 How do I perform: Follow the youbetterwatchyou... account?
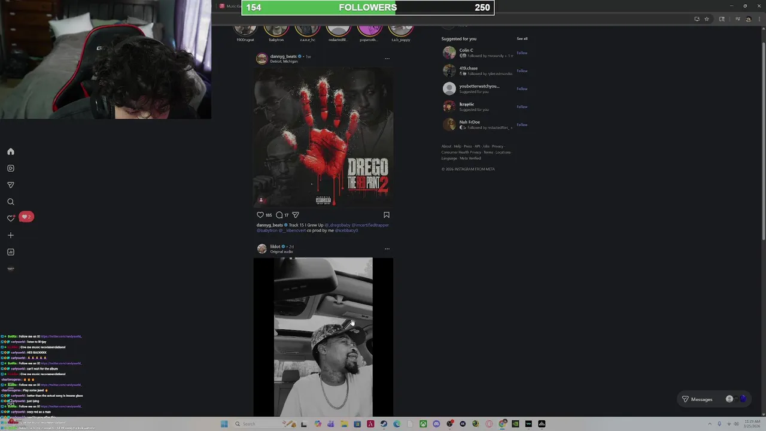pyautogui.click(x=522, y=89)
